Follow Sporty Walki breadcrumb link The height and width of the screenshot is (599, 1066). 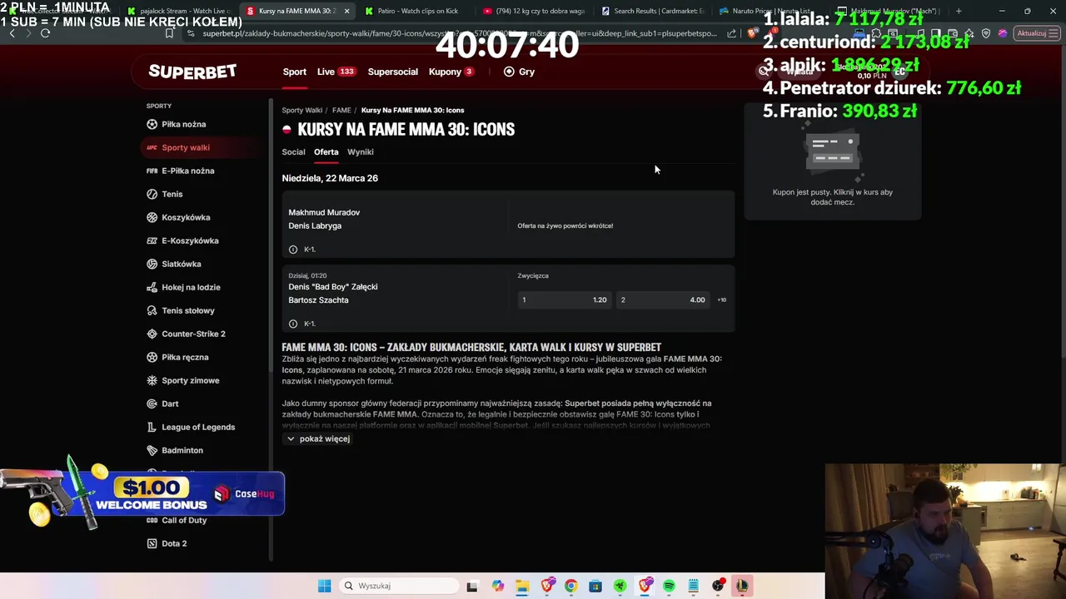point(301,110)
